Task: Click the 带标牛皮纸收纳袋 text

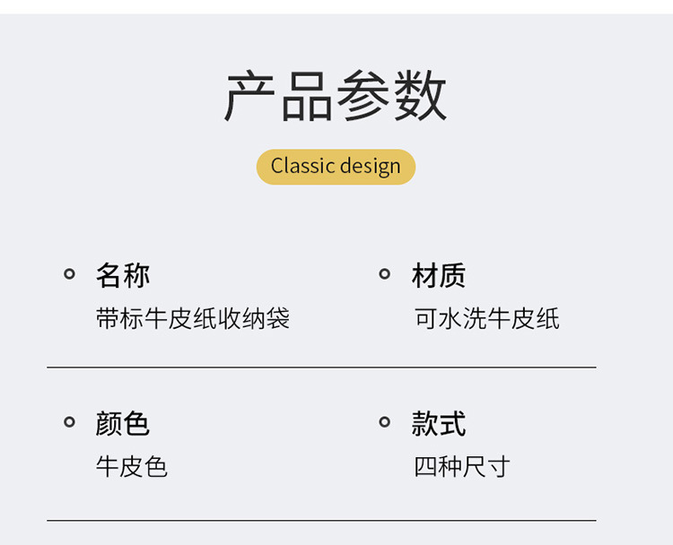Action: click(x=193, y=318)
